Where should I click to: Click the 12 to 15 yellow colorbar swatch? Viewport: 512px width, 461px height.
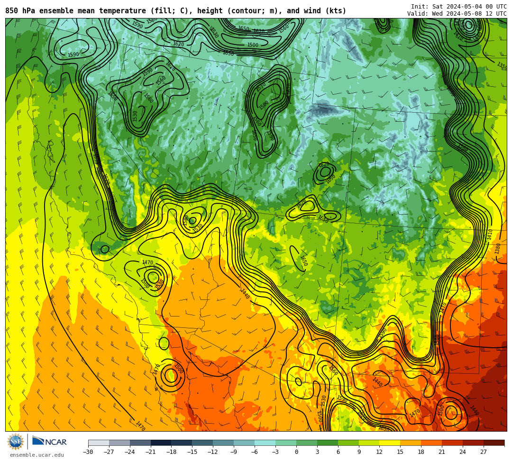390,443
